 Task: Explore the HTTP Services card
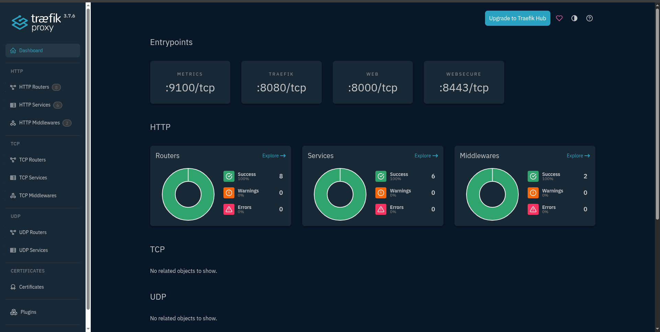tap(426, 156)
